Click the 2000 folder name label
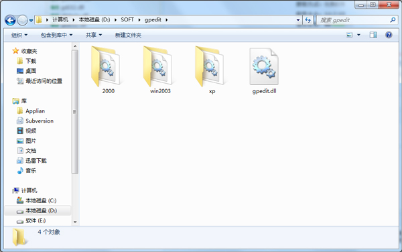Image resolution: width=402 pixels, height=252 pixels. coord(108,91)
